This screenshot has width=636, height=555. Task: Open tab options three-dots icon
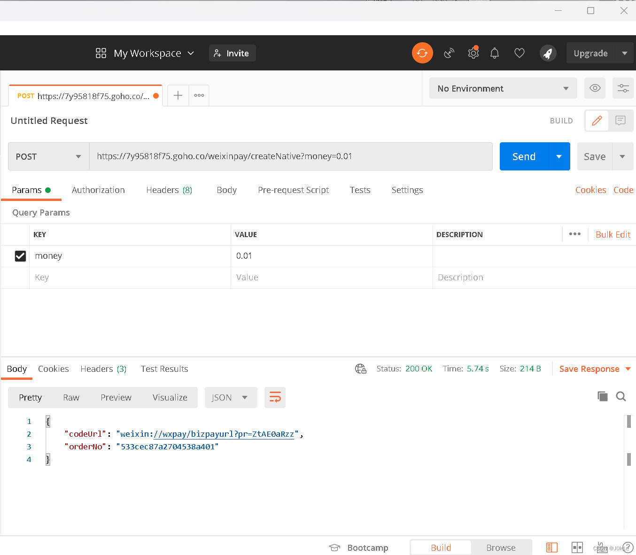tap(199, 95)
